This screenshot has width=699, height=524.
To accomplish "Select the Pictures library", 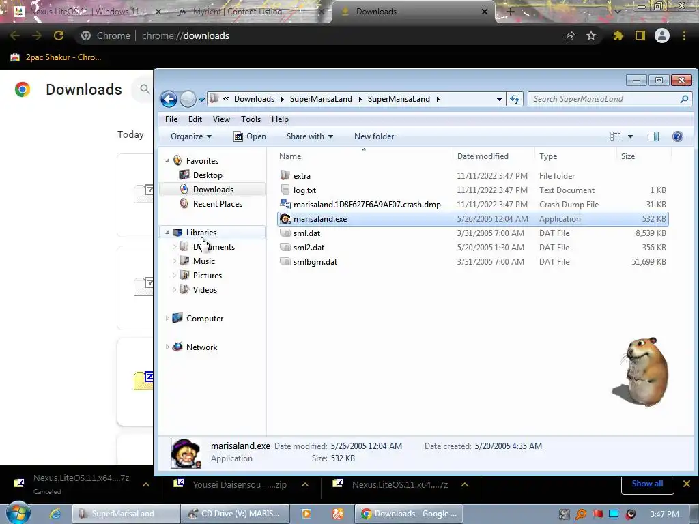I will (x=208, y=276).
